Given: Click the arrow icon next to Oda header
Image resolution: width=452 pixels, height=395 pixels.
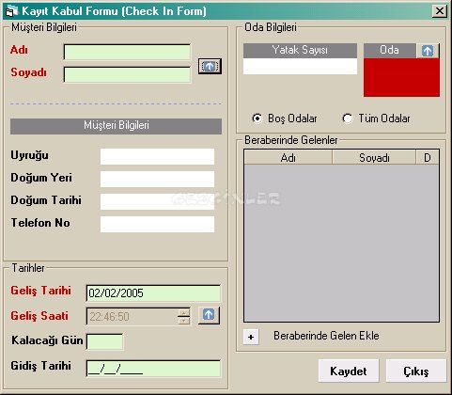Looking at the screenshot, I should click(x=428, y=51).
